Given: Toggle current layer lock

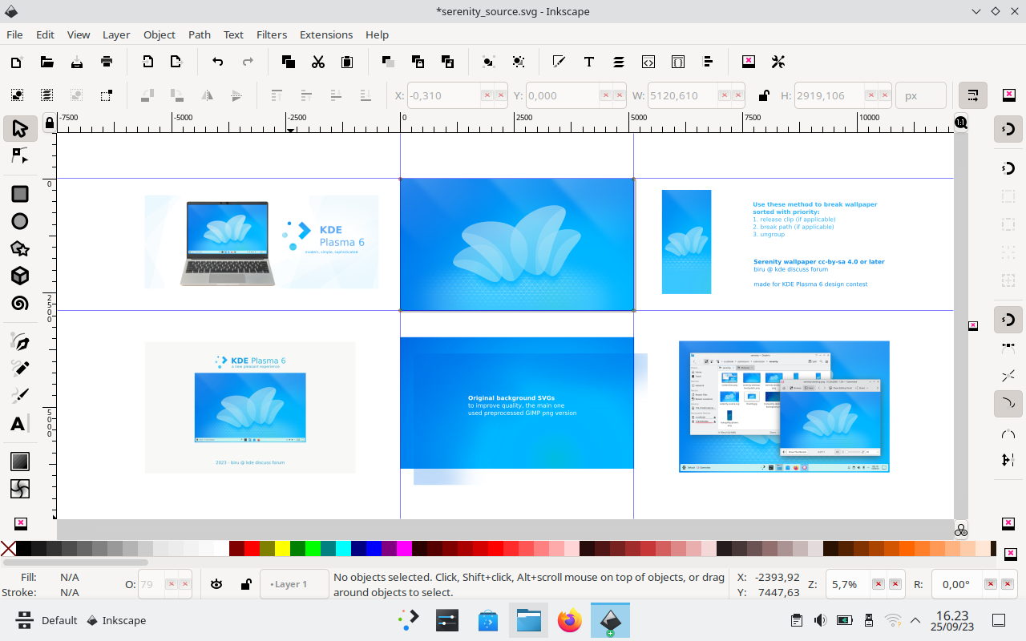Looking at the screenshot, I should click(245, 584).
